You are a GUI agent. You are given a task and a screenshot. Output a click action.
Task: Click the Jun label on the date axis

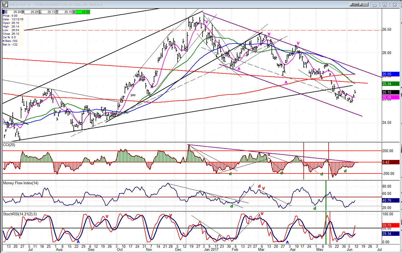350,250
